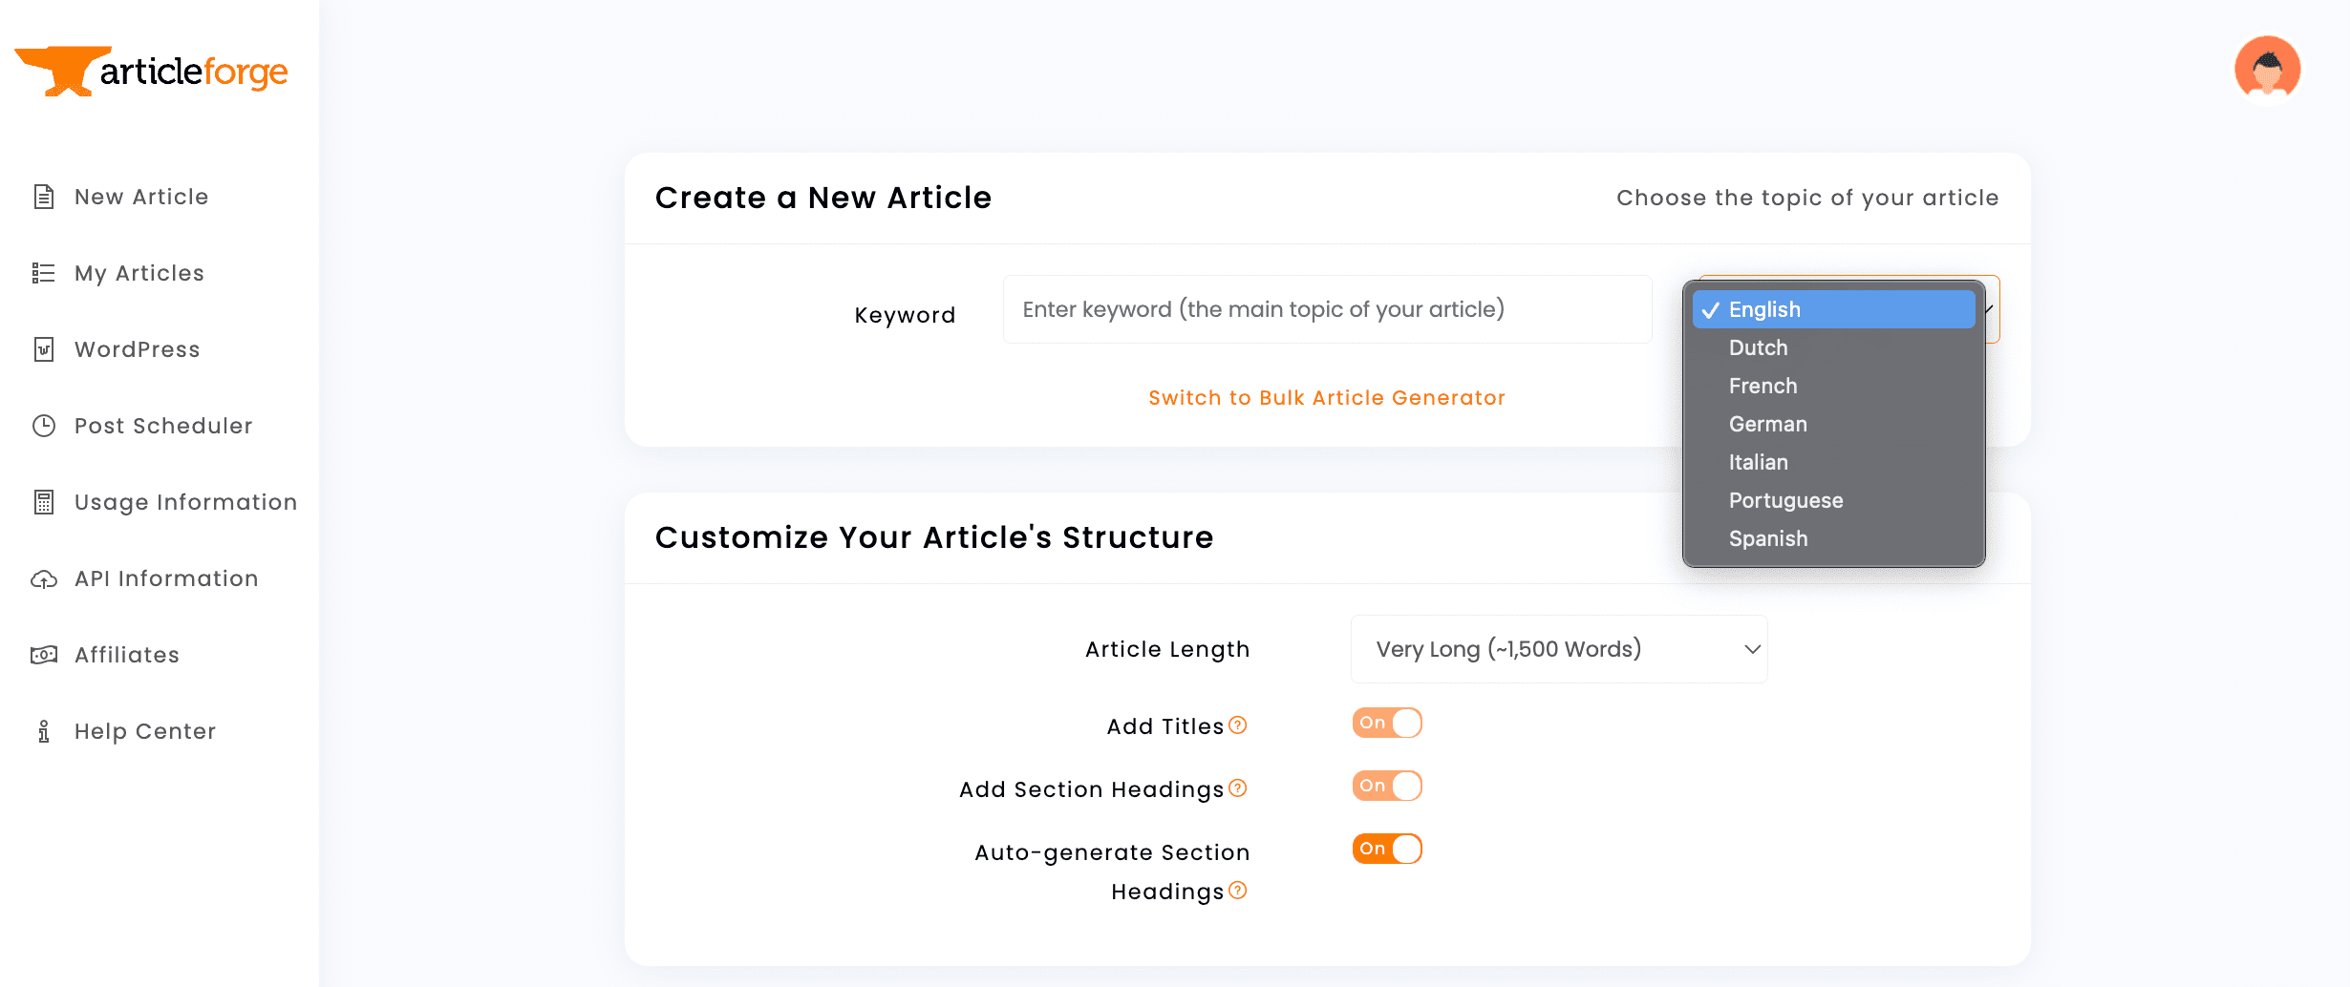Select the My Articles list icon

click(x=43, y=272)
